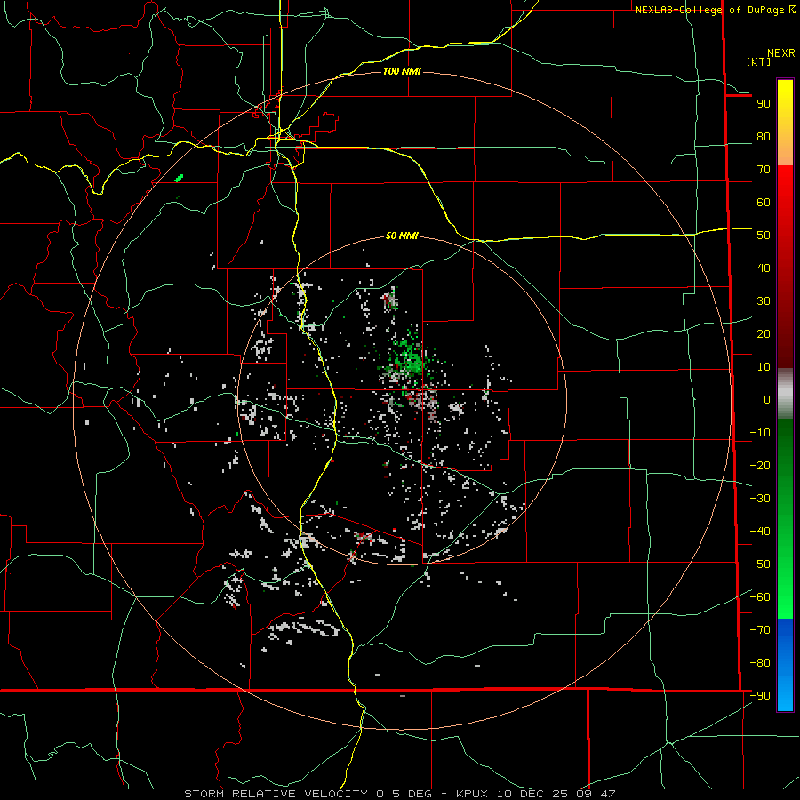This screenshot has height=800, width=800.
Task: Click the -60 tick label on velocity scale
Action: point(760,597)
